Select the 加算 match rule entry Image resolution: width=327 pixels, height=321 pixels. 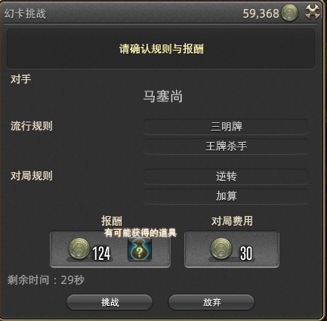(226, 196)
